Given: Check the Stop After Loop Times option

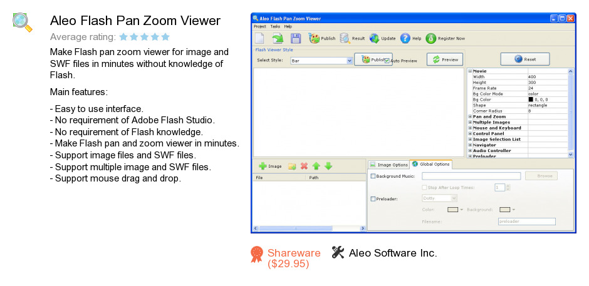Looking at the screenshot, I should [424, 187].
